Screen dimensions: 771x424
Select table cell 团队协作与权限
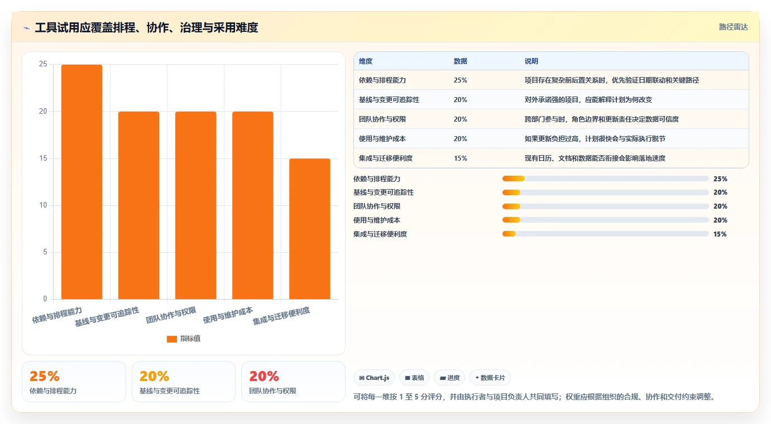(382, 119)
